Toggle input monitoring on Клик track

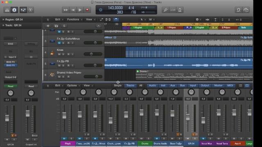point(73,54)
